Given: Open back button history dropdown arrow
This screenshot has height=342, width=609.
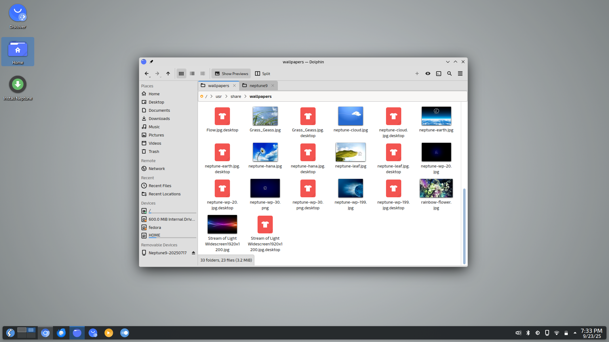Looking at the screenshot, I should [x=150, y=77].
